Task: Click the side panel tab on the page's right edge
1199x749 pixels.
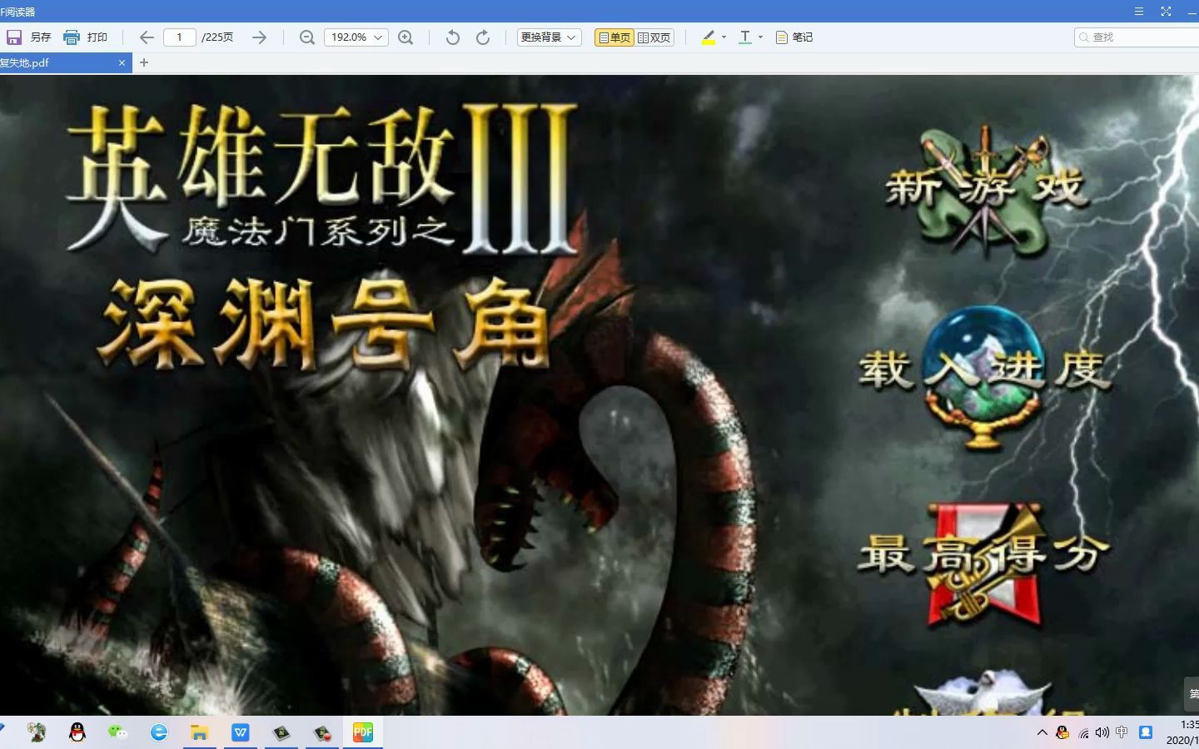Action: tap(1192, 694)
